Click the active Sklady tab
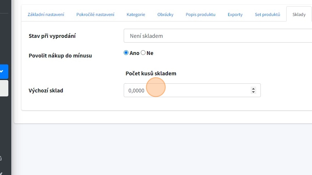The image size is (312, 175). [x=299, y=15]
